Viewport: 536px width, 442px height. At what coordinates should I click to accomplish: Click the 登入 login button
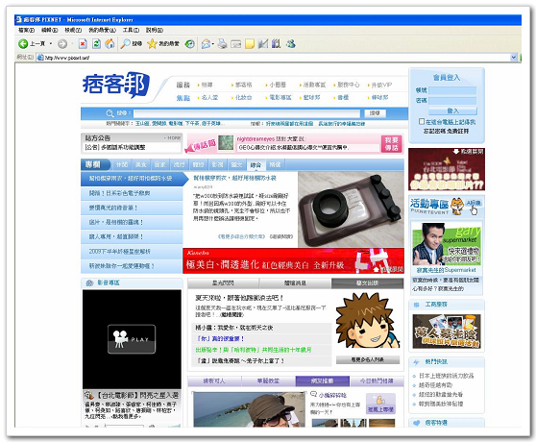(452, 110)
